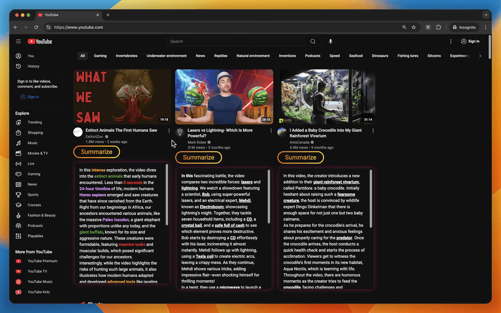Select the Dinosaurs topic chip
The image size is (501, 313).
click(380, 56)
